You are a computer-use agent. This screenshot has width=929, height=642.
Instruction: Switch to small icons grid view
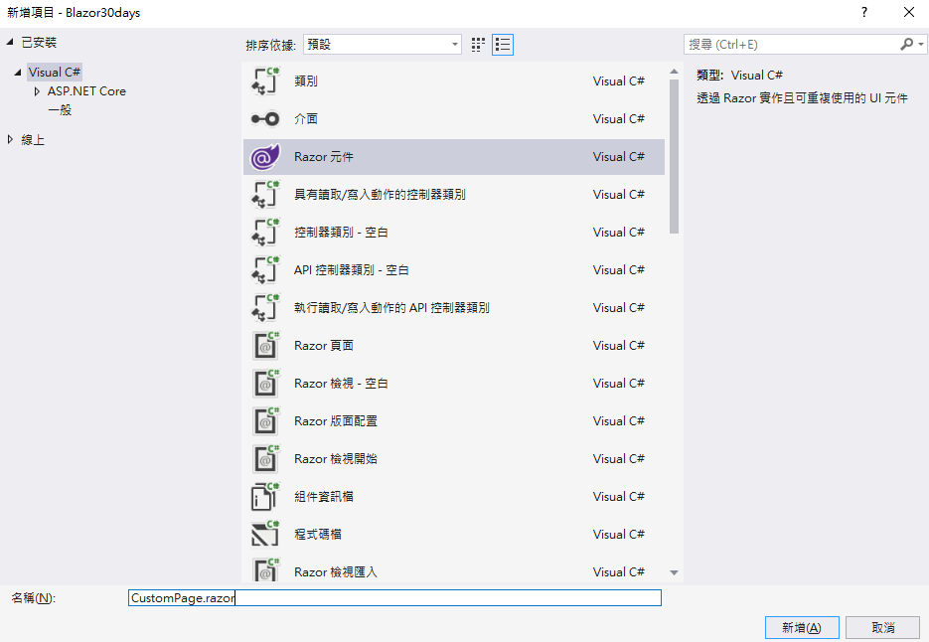[478, 45]
